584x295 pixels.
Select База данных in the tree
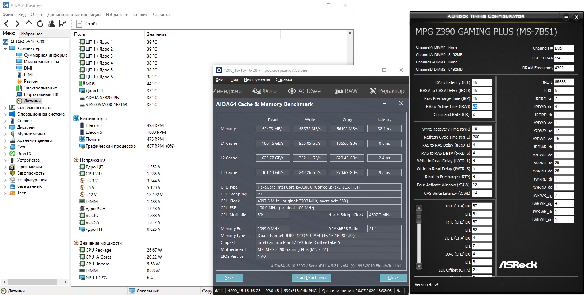29,186
